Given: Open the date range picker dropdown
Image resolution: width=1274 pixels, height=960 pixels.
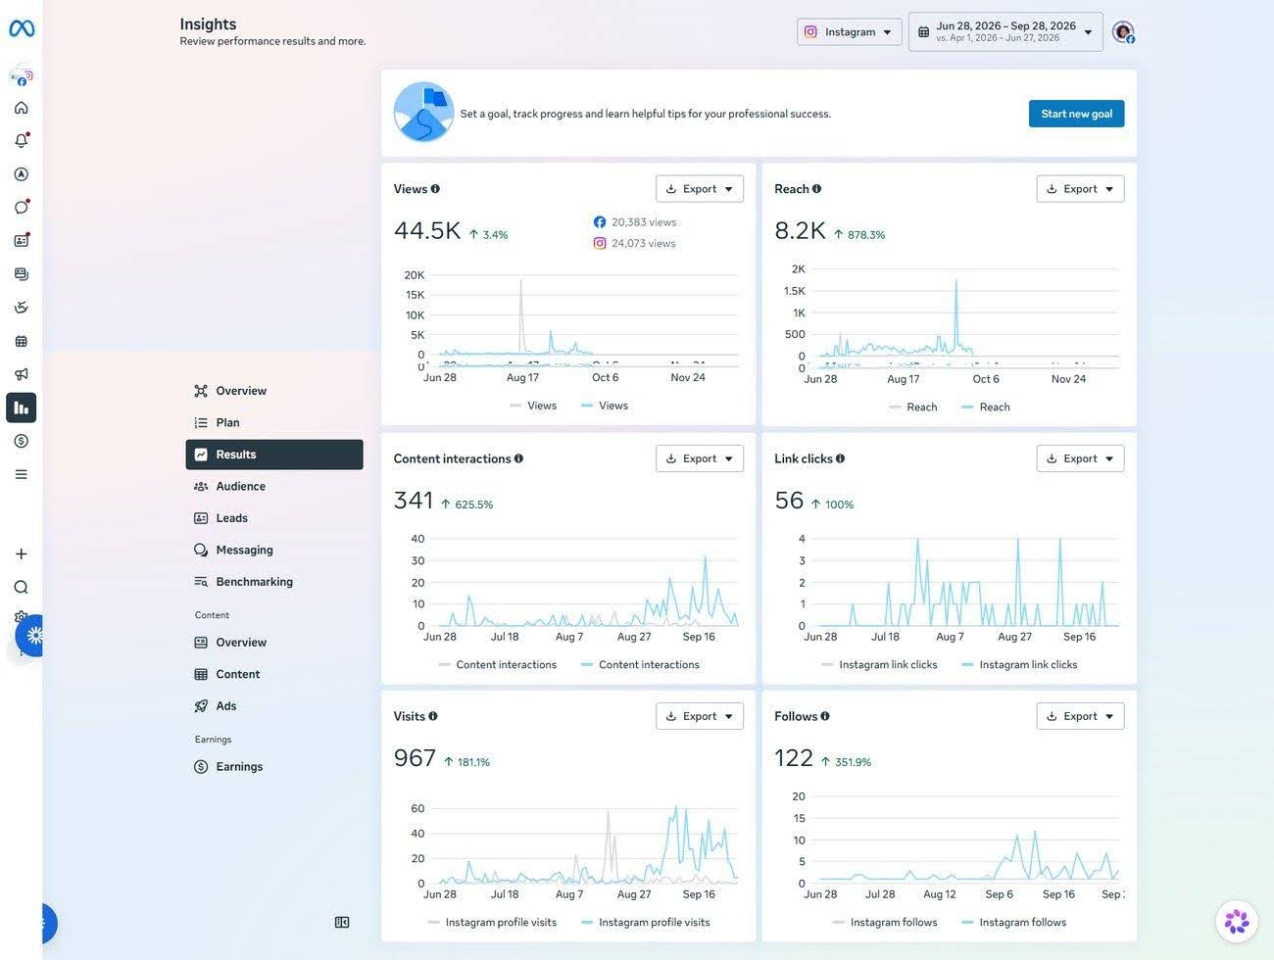Looking at the screenshot, I should pyautogui.click(x=1005, y=32).
